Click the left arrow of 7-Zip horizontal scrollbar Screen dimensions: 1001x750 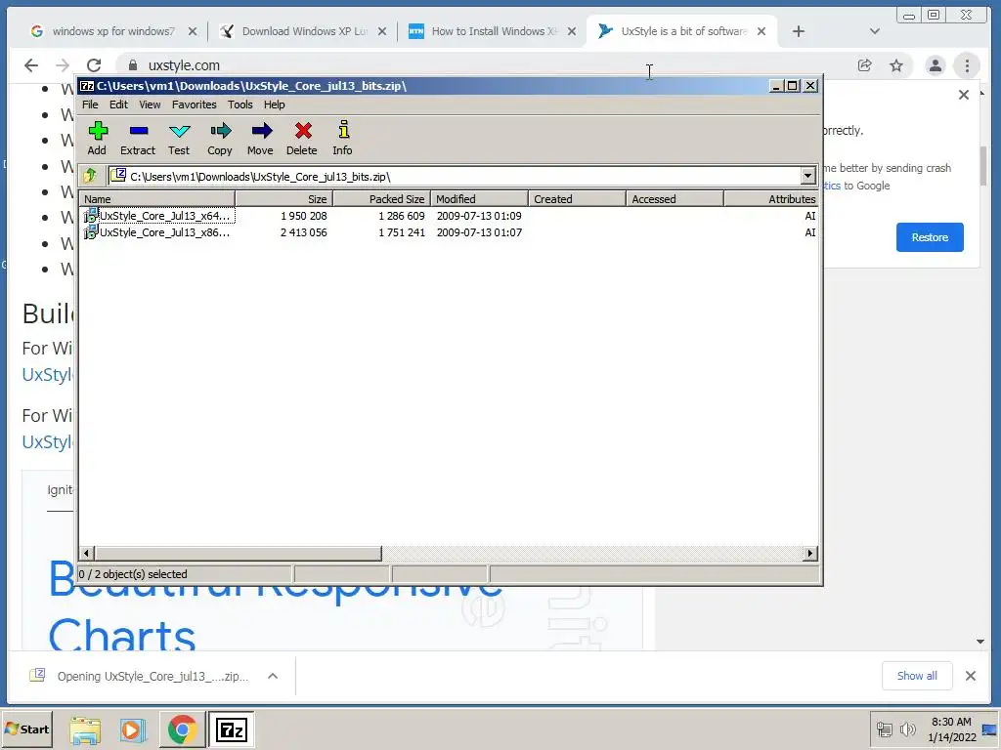(87, 553)
